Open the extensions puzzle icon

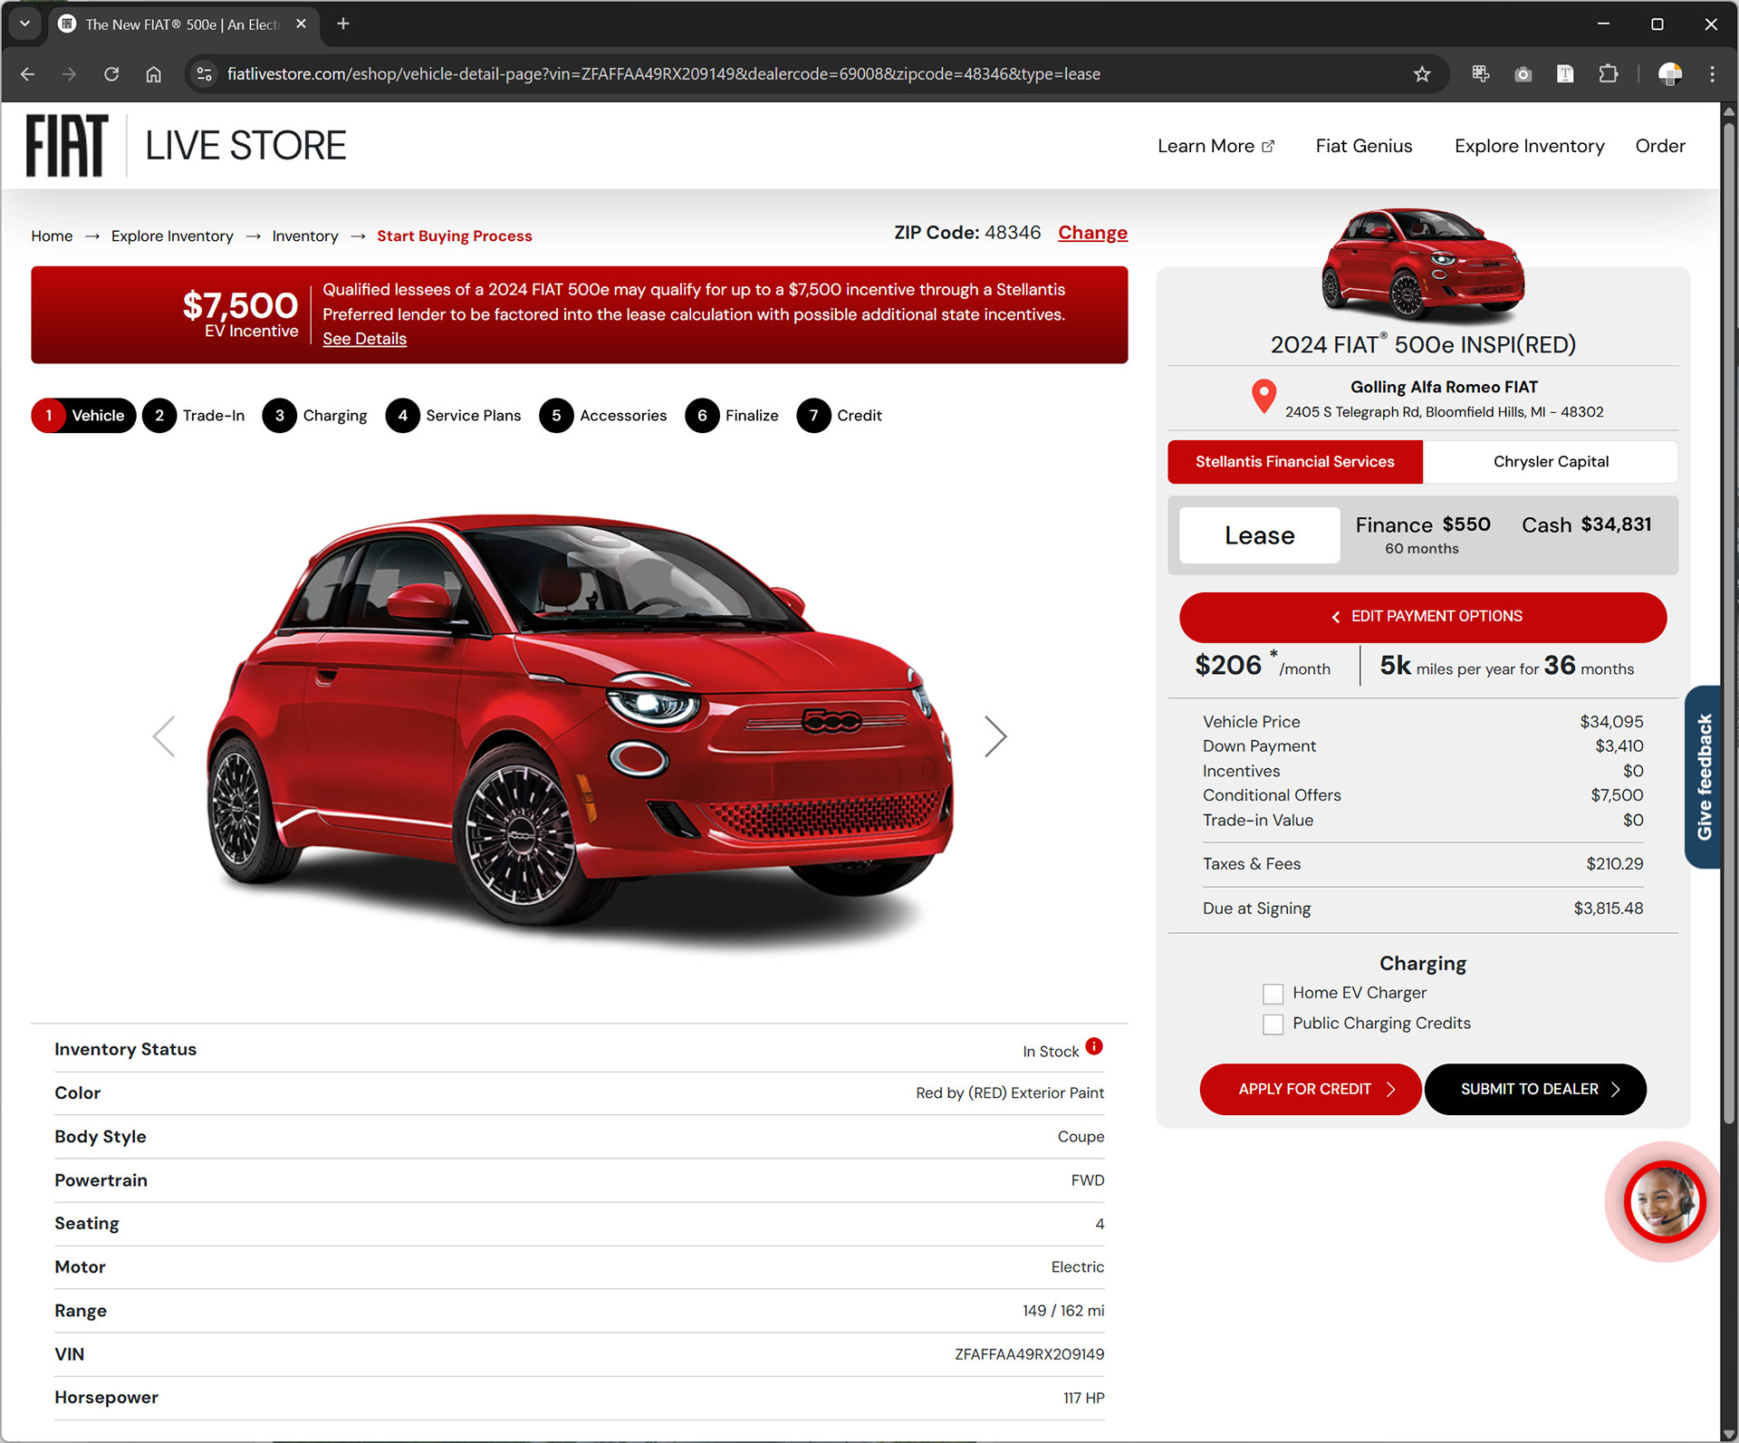1609,74
